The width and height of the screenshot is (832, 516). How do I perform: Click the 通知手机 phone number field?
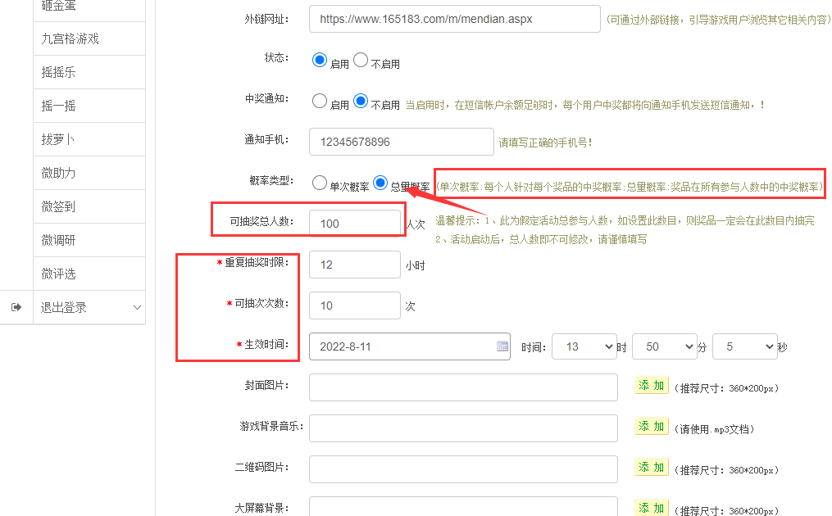point(401,142)
